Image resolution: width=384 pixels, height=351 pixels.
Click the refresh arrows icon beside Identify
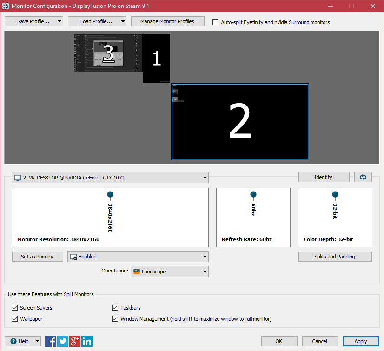coord(363,177)
